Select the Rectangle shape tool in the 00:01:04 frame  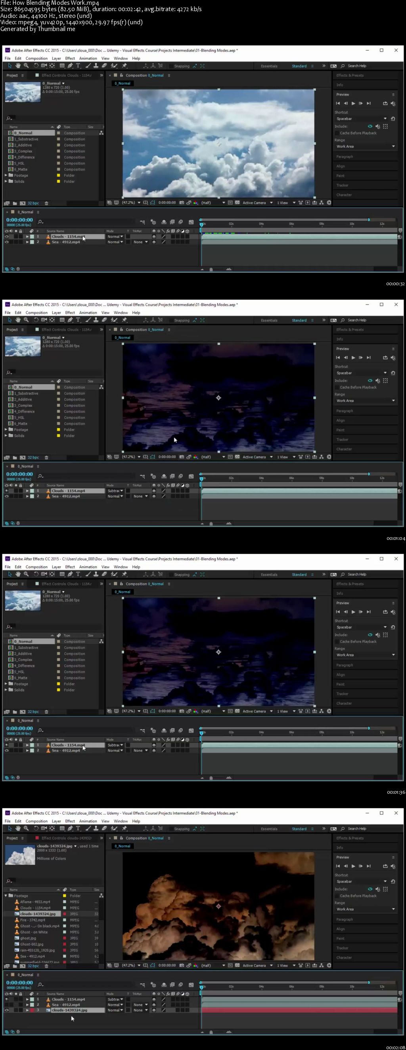pyautogui.click(x=62, y=320)
